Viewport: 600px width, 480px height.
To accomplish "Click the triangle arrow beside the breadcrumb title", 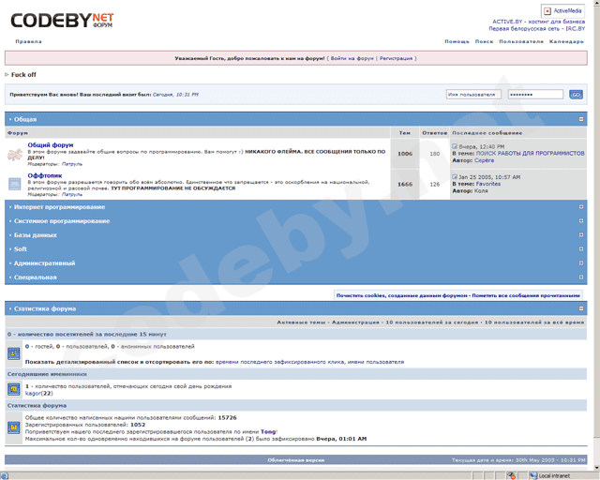I will point(7,75).
